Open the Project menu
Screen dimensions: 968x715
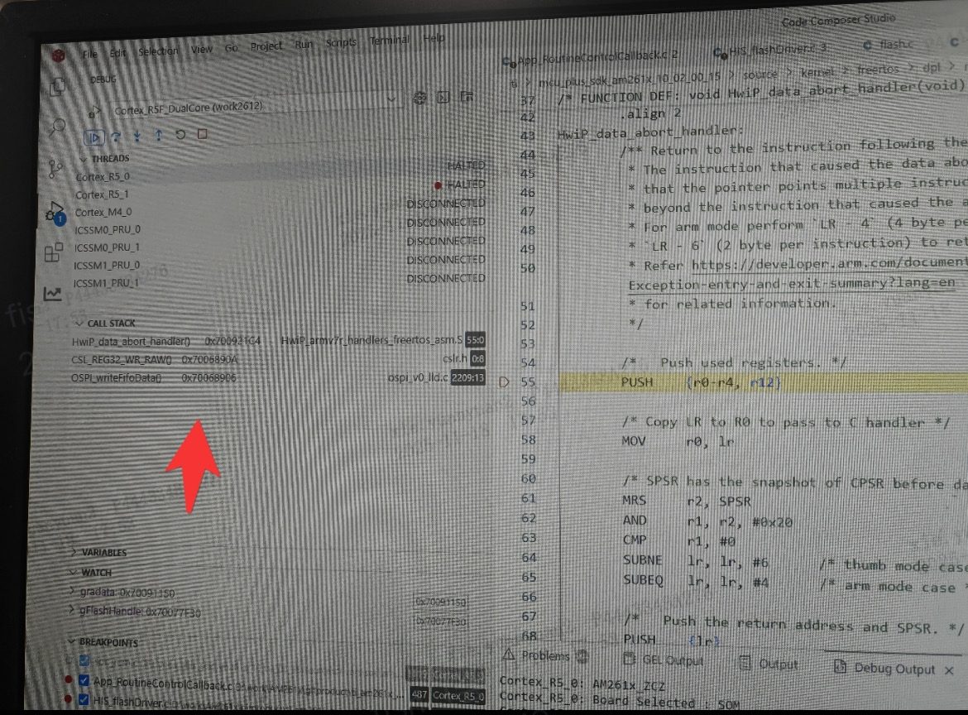[266, 47]
